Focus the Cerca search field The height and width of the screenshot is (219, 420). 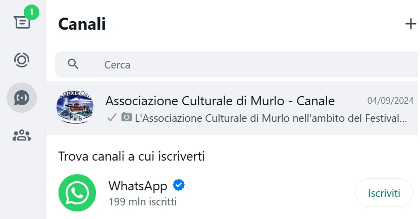coord(237,64)
